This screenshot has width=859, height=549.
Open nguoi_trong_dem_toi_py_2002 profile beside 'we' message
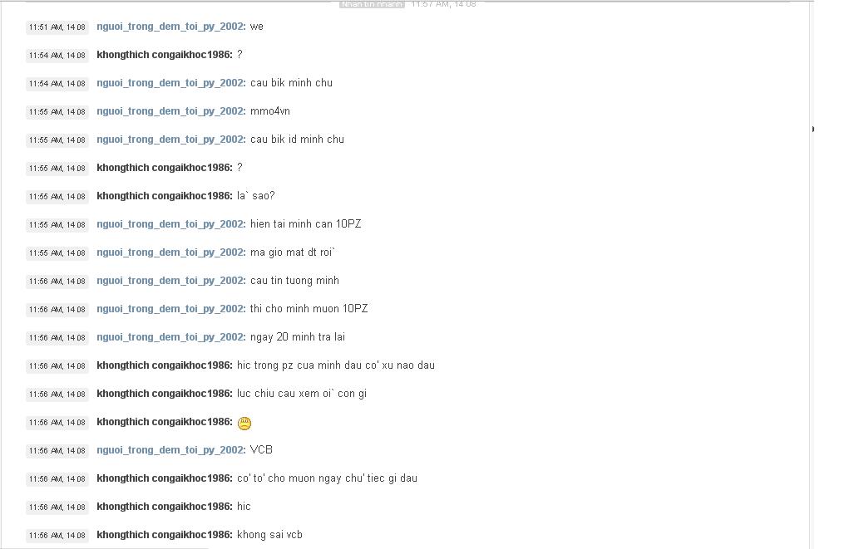tap(171, 27)
